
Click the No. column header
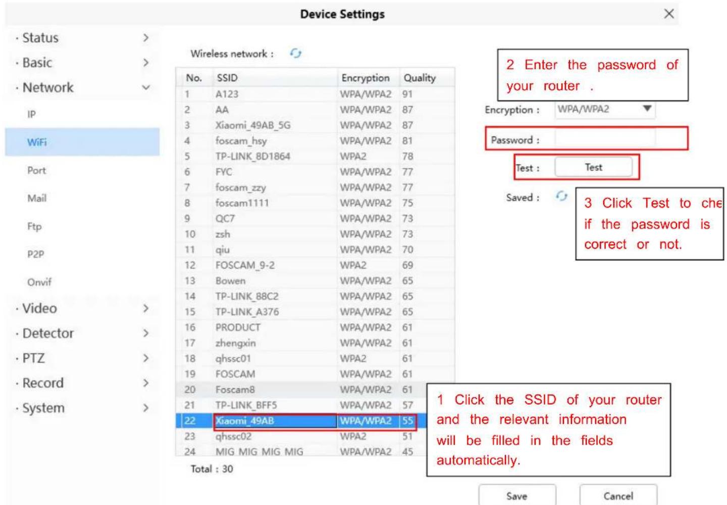[195, 78]
